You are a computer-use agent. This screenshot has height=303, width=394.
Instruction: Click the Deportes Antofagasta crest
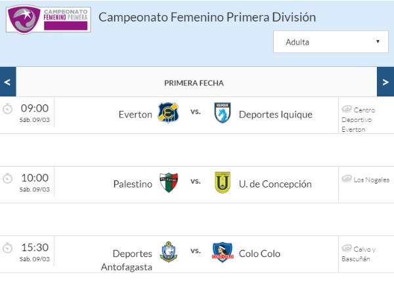tap(168, 252)
